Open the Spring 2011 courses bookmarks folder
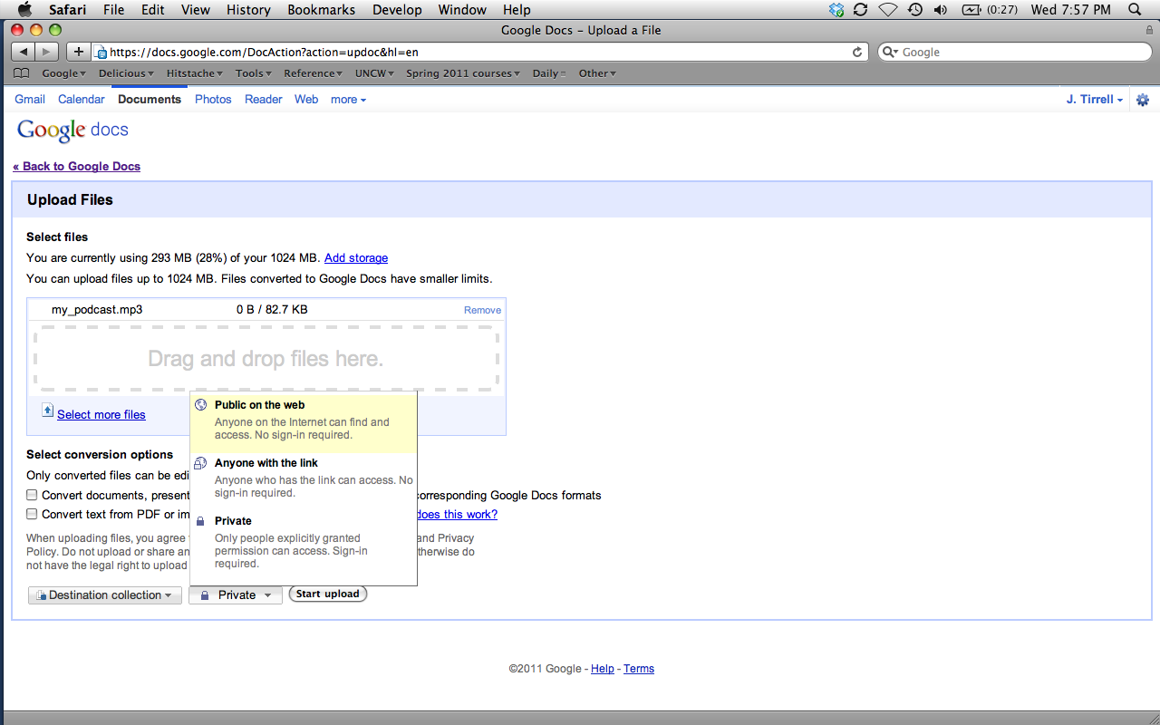1160x725 pixels. [463, 73]
